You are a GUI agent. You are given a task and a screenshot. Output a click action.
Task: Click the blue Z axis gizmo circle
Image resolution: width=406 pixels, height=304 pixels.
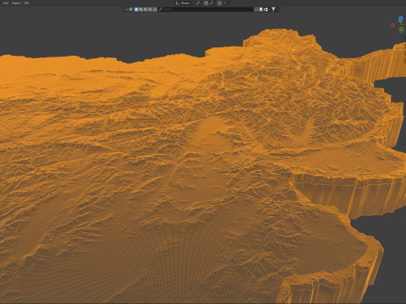point(401,19)
